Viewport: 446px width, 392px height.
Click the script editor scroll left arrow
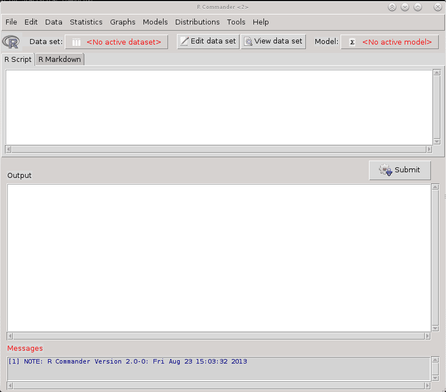pyautogui.click(x=8, y=149)
